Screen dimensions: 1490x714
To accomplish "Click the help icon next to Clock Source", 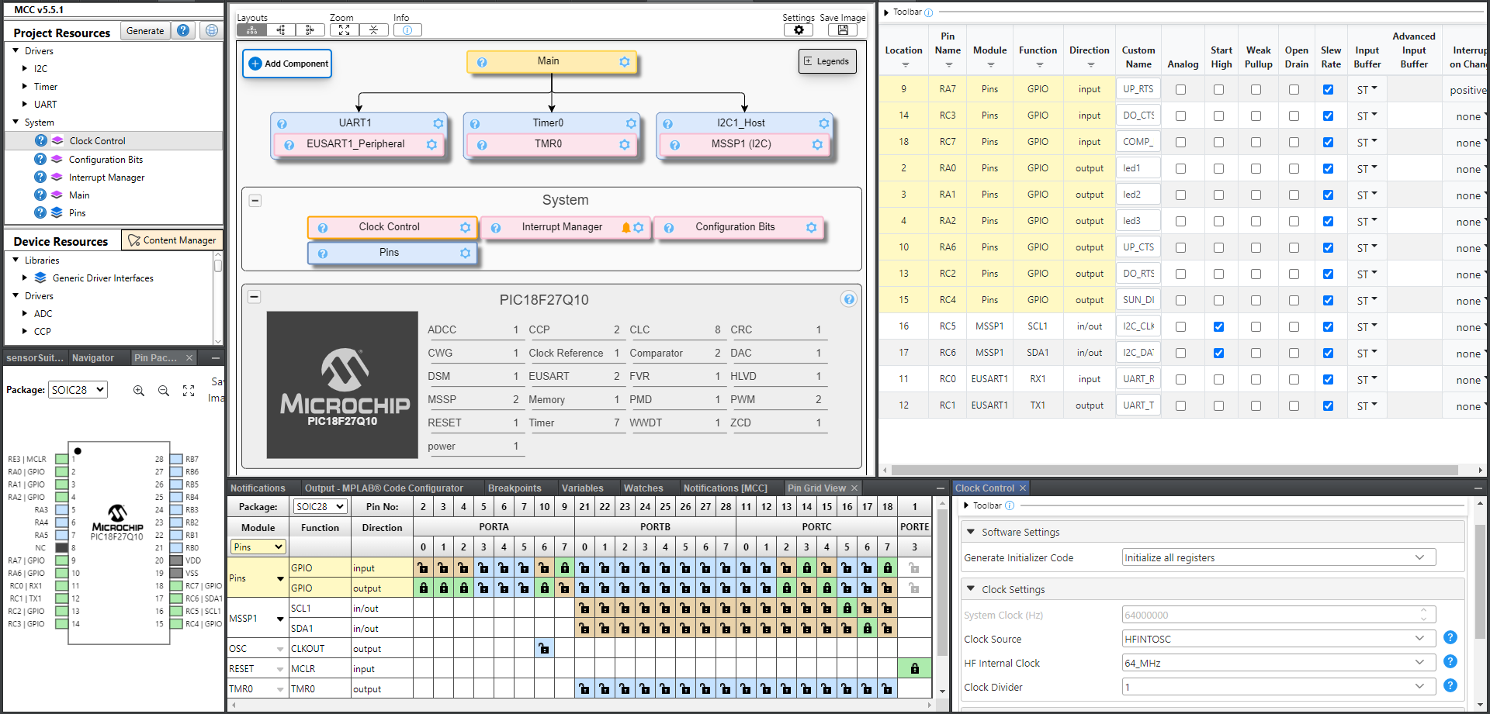I will point(1450,638).
